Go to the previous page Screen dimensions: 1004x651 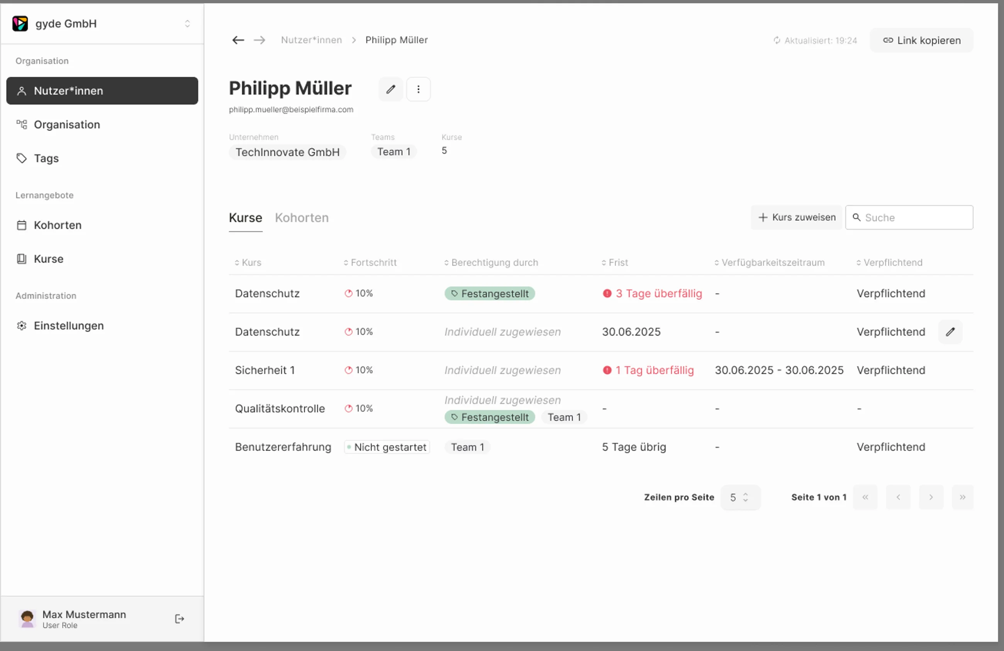point(898,497)
